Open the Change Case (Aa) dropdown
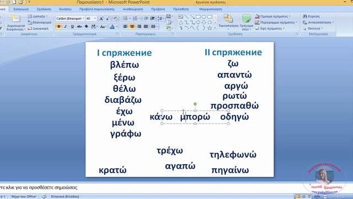353x199 pixels. coord(103,27)
